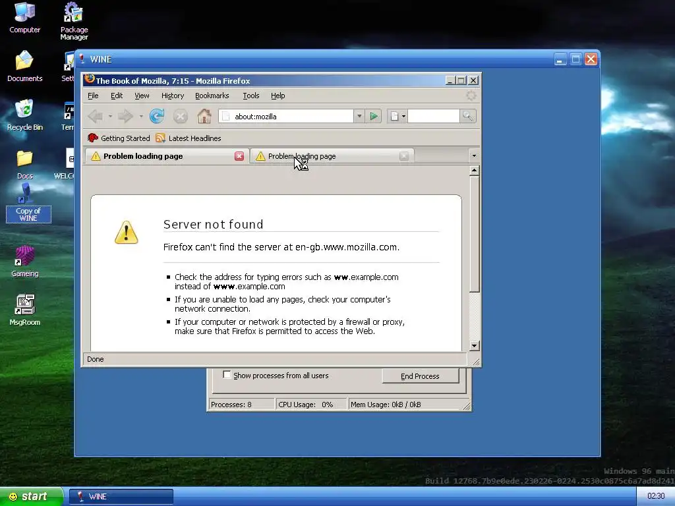Screen dimensions: 675x506
Task: Click the page scrollbar up arrow
Action: pyautogui.click(x=474, y=171)
